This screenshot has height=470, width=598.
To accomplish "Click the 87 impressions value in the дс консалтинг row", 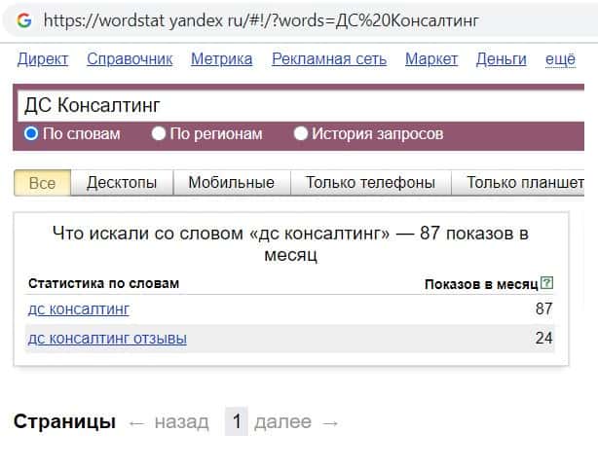I will (x=543, y=308).
